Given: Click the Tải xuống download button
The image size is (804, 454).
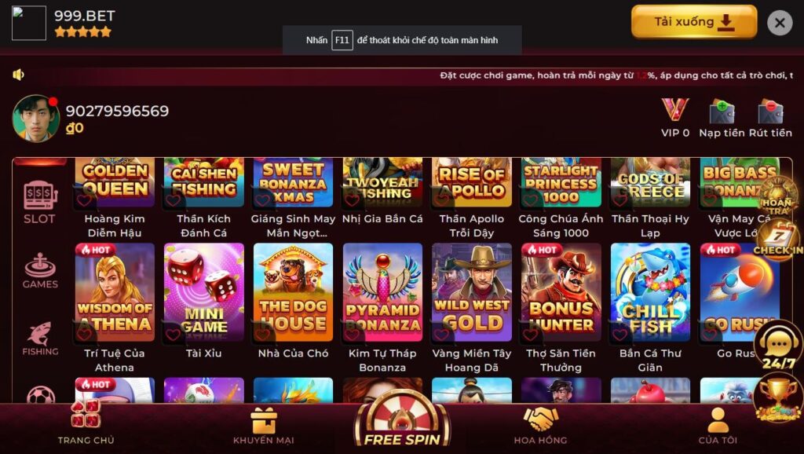Looking at the screenshot, I should point(694,22).
